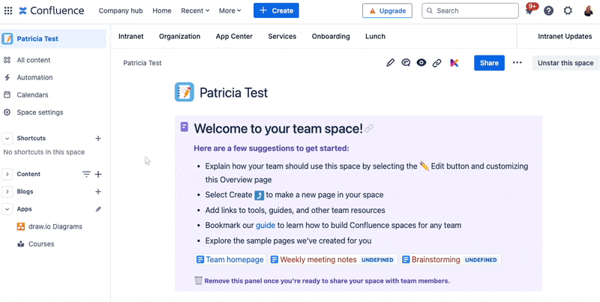Open the help question mark icon
This screenshot has height=302, width=600.
point(549,10)
